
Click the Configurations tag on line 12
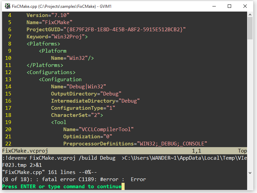[51, 72]
